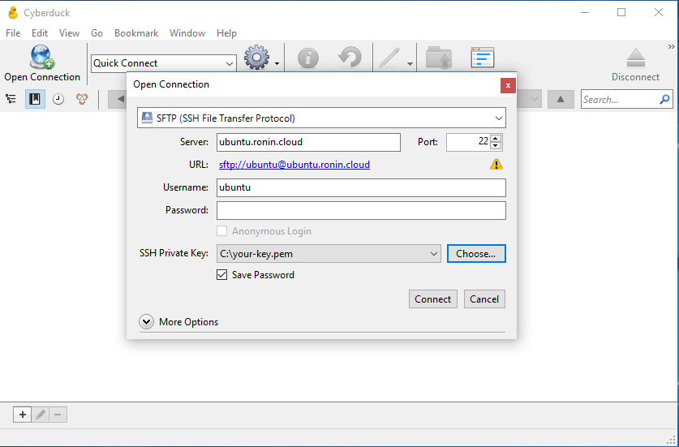Viewport: 679px width, 447px height.
Task: Decrease the port number with down arrow
Action: point(496,145)
